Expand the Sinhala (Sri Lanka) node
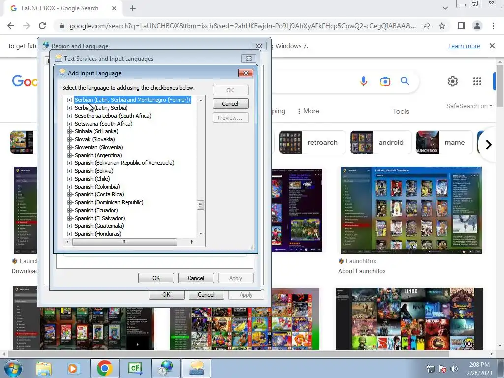 69,131
